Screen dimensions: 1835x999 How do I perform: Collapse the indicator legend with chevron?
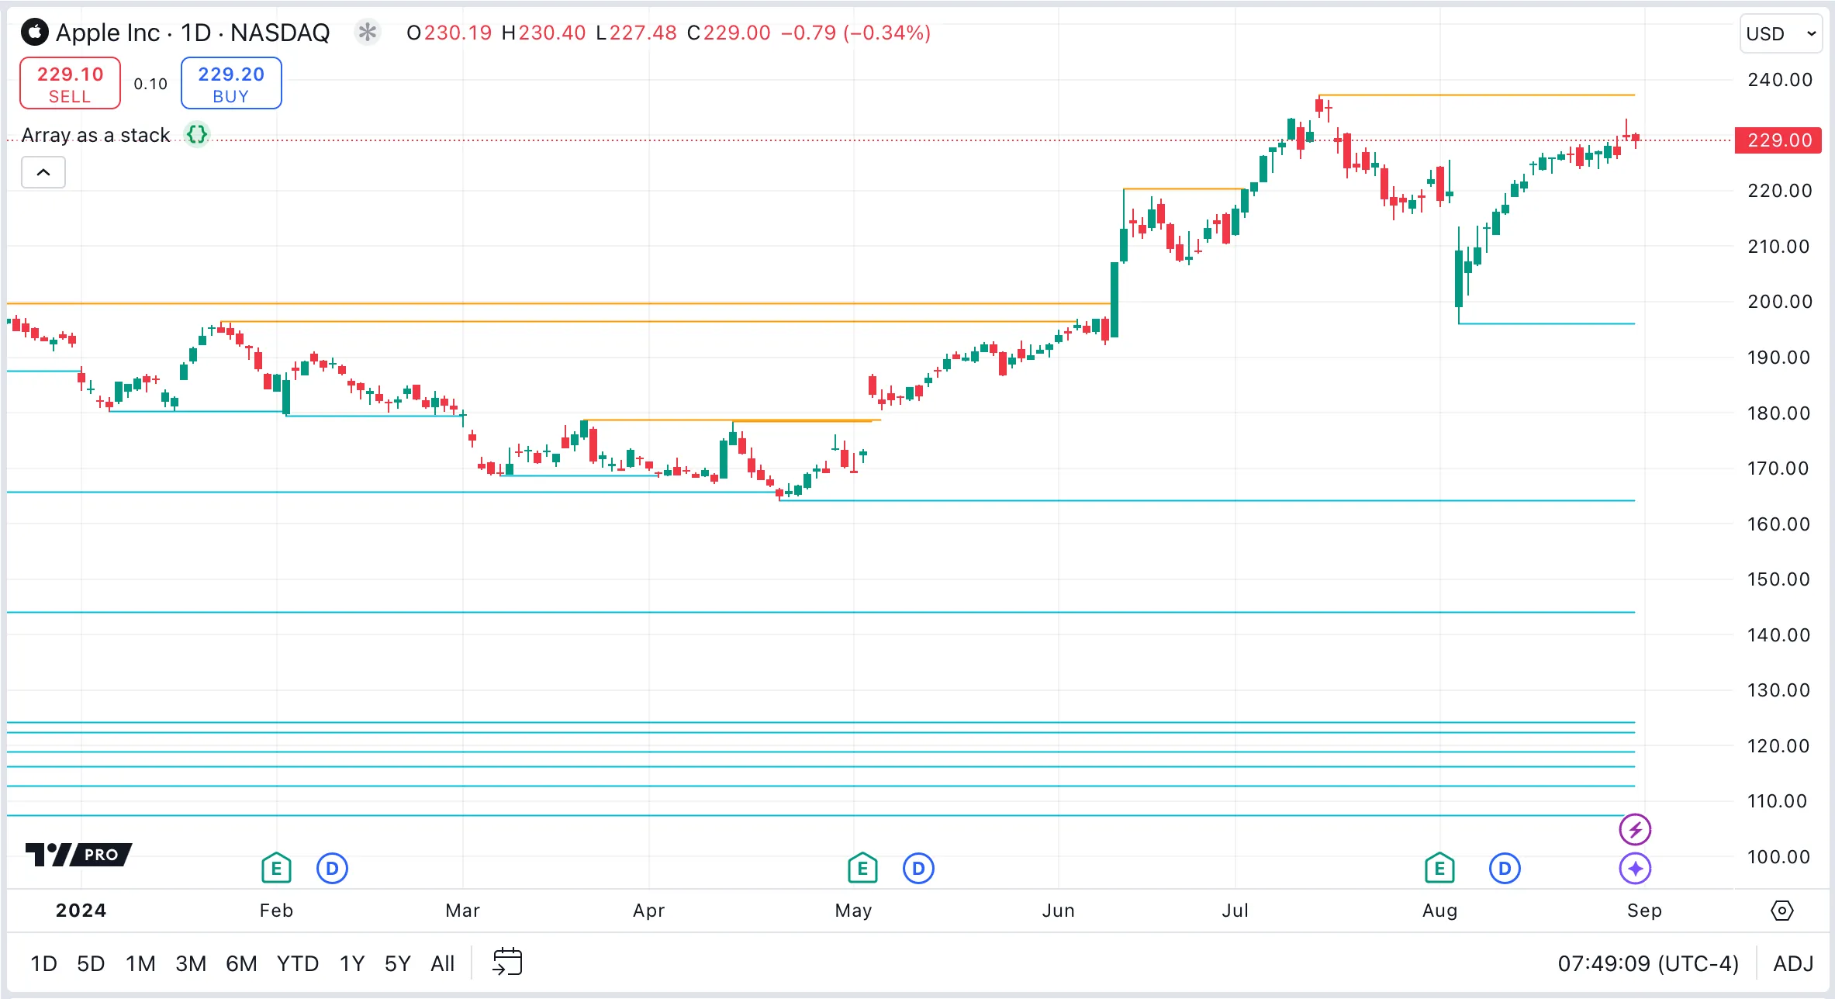[x=43, y=172]
